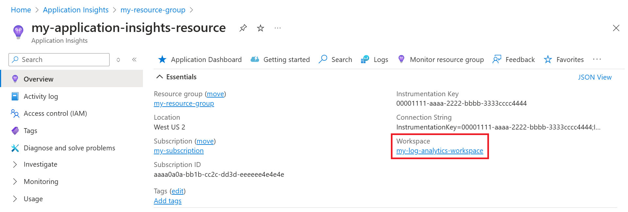Open the ellipsis menu beside the resource title

click(x=278, y=28)
